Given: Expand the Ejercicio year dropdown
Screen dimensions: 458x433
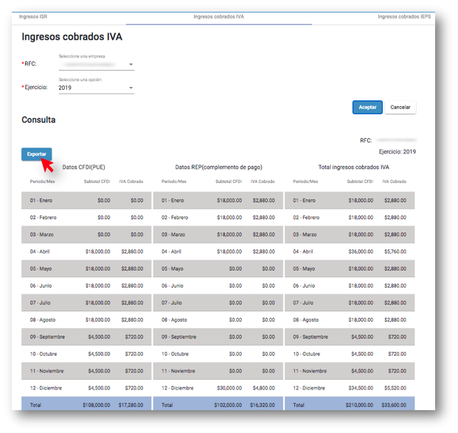Looking at the screenshot, I should (x=97, y=88).
